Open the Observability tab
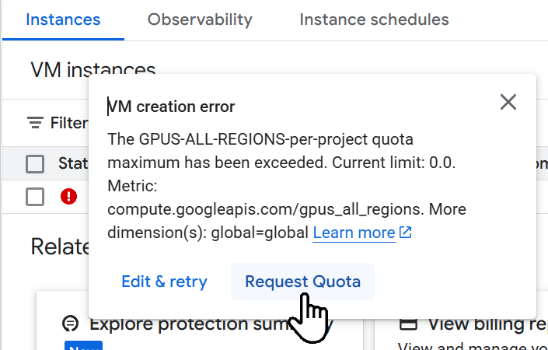548x350 pixels. [x=200, y=19]
